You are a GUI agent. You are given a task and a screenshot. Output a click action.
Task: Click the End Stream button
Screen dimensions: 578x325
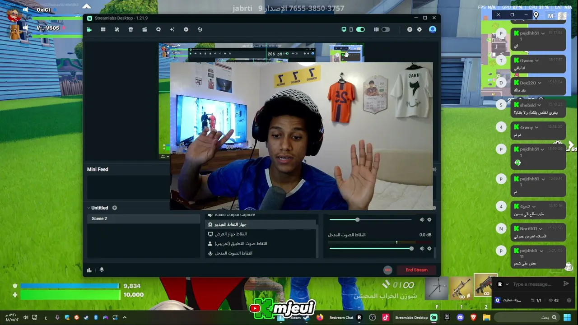tap(416, 270)
